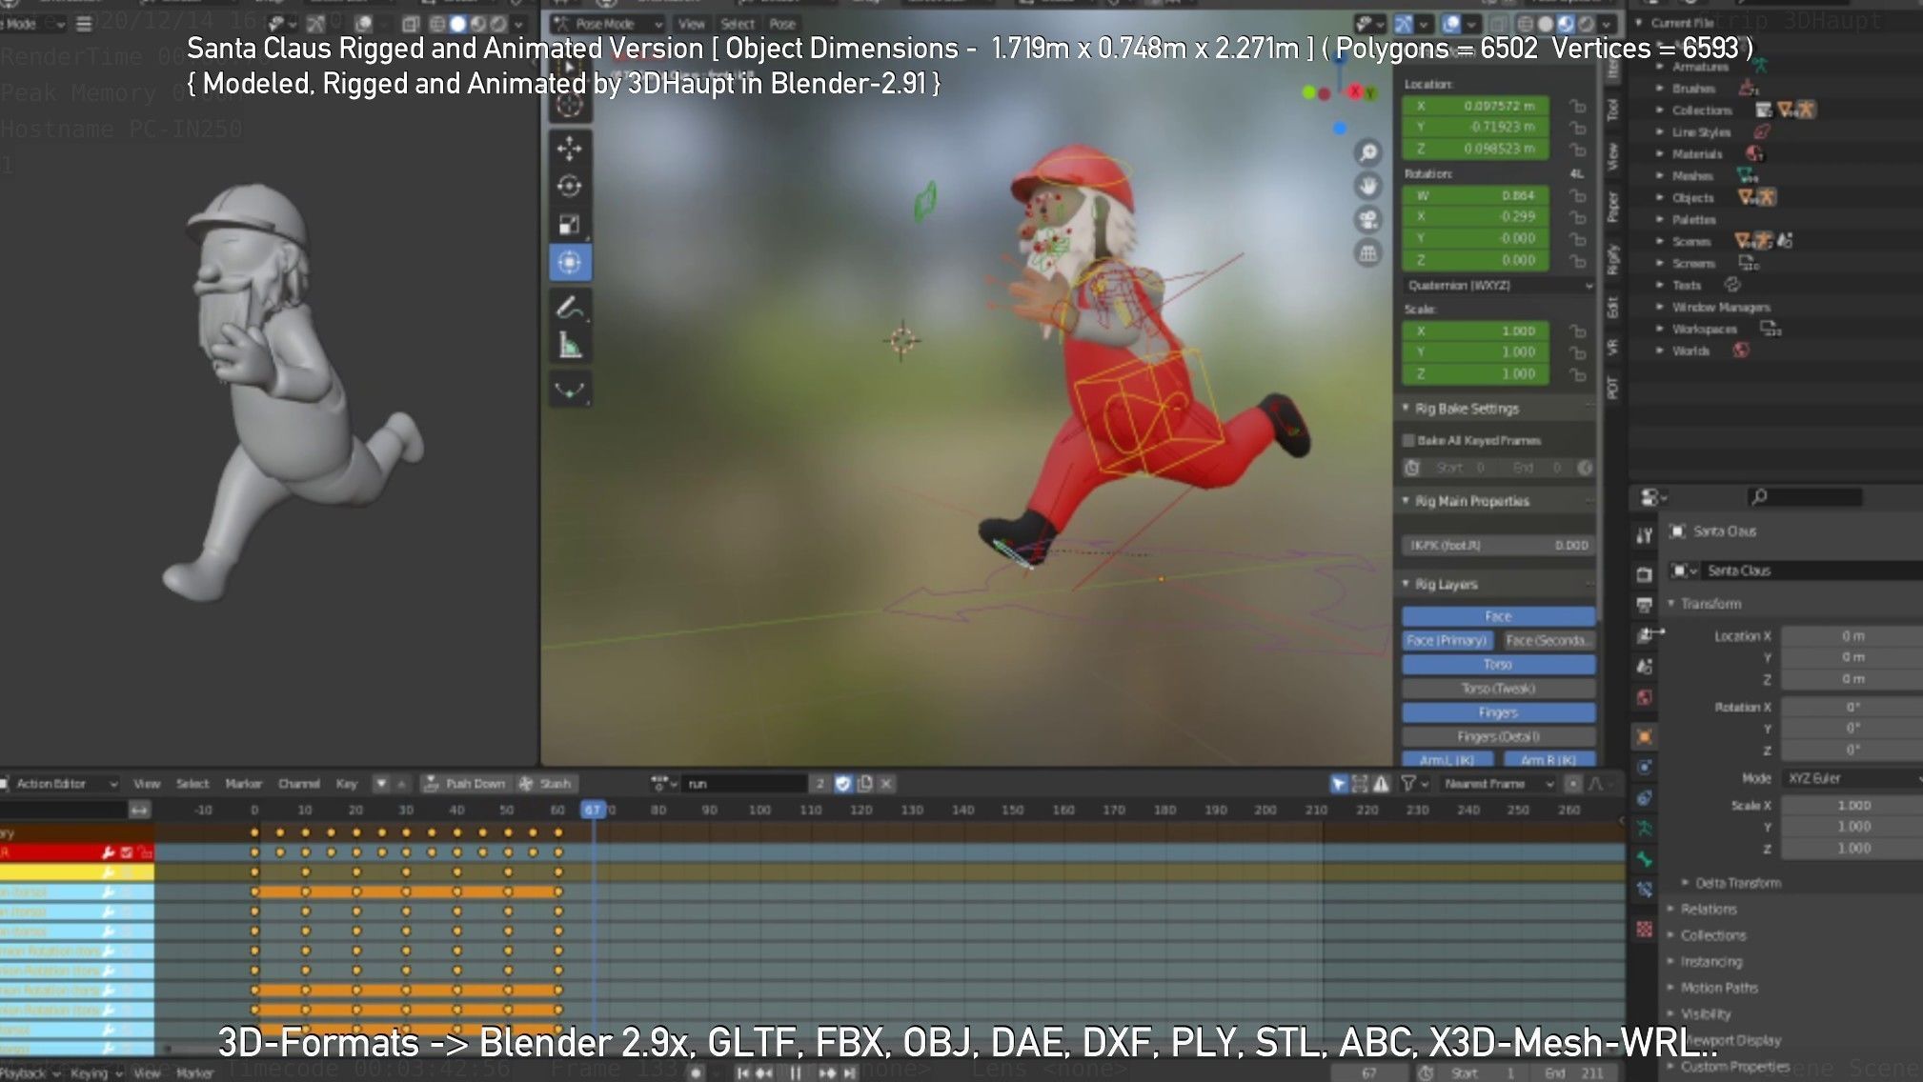Jump to the last frame
1923x1082 pixels.
click(x=849, y=1072)
